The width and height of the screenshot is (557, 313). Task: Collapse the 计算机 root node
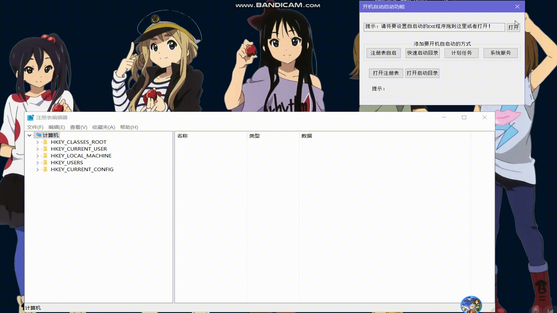pos(30,135)
